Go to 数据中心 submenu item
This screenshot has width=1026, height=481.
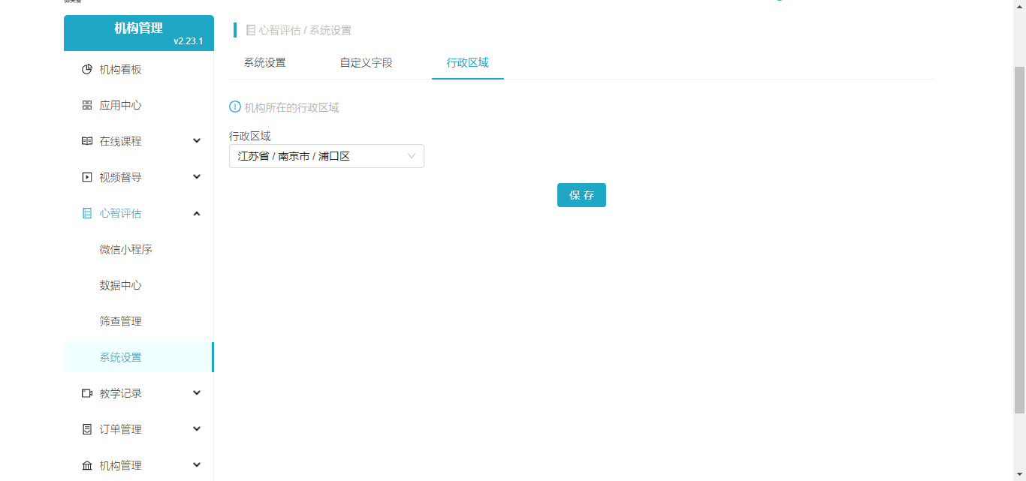pos(121,285)
